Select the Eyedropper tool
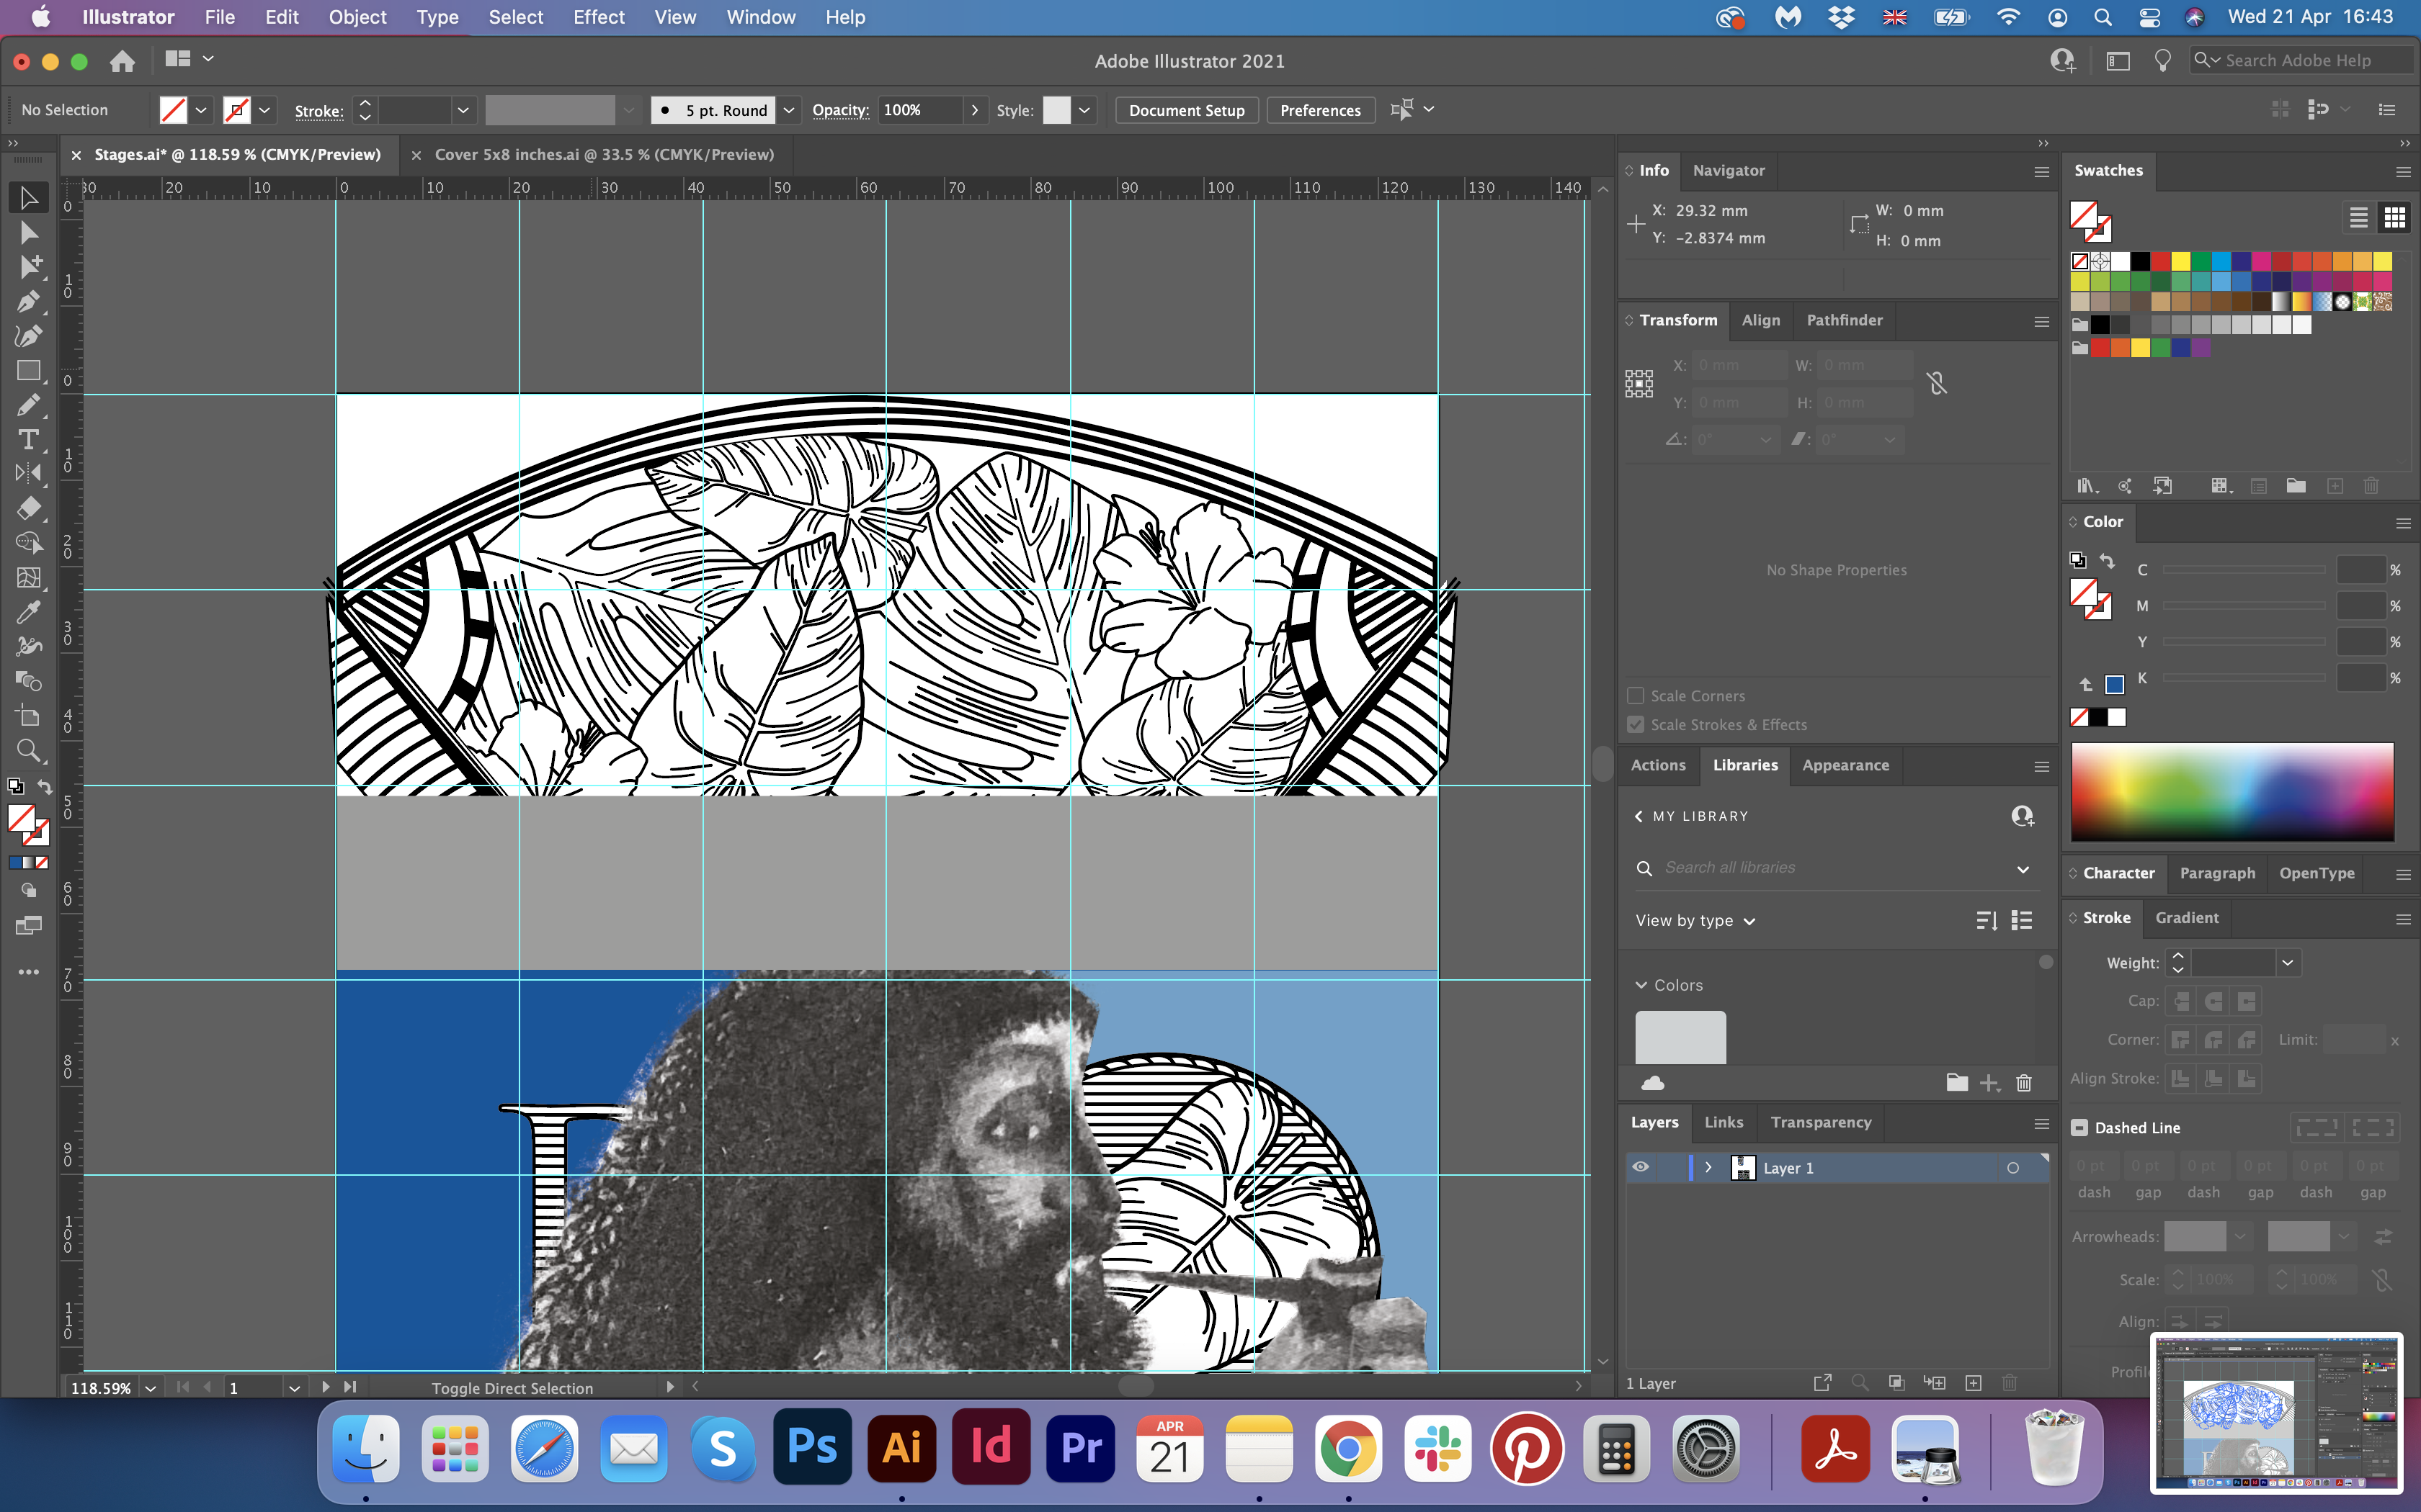 28,612
